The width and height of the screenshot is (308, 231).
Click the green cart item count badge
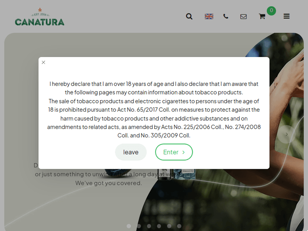(271, 11)
